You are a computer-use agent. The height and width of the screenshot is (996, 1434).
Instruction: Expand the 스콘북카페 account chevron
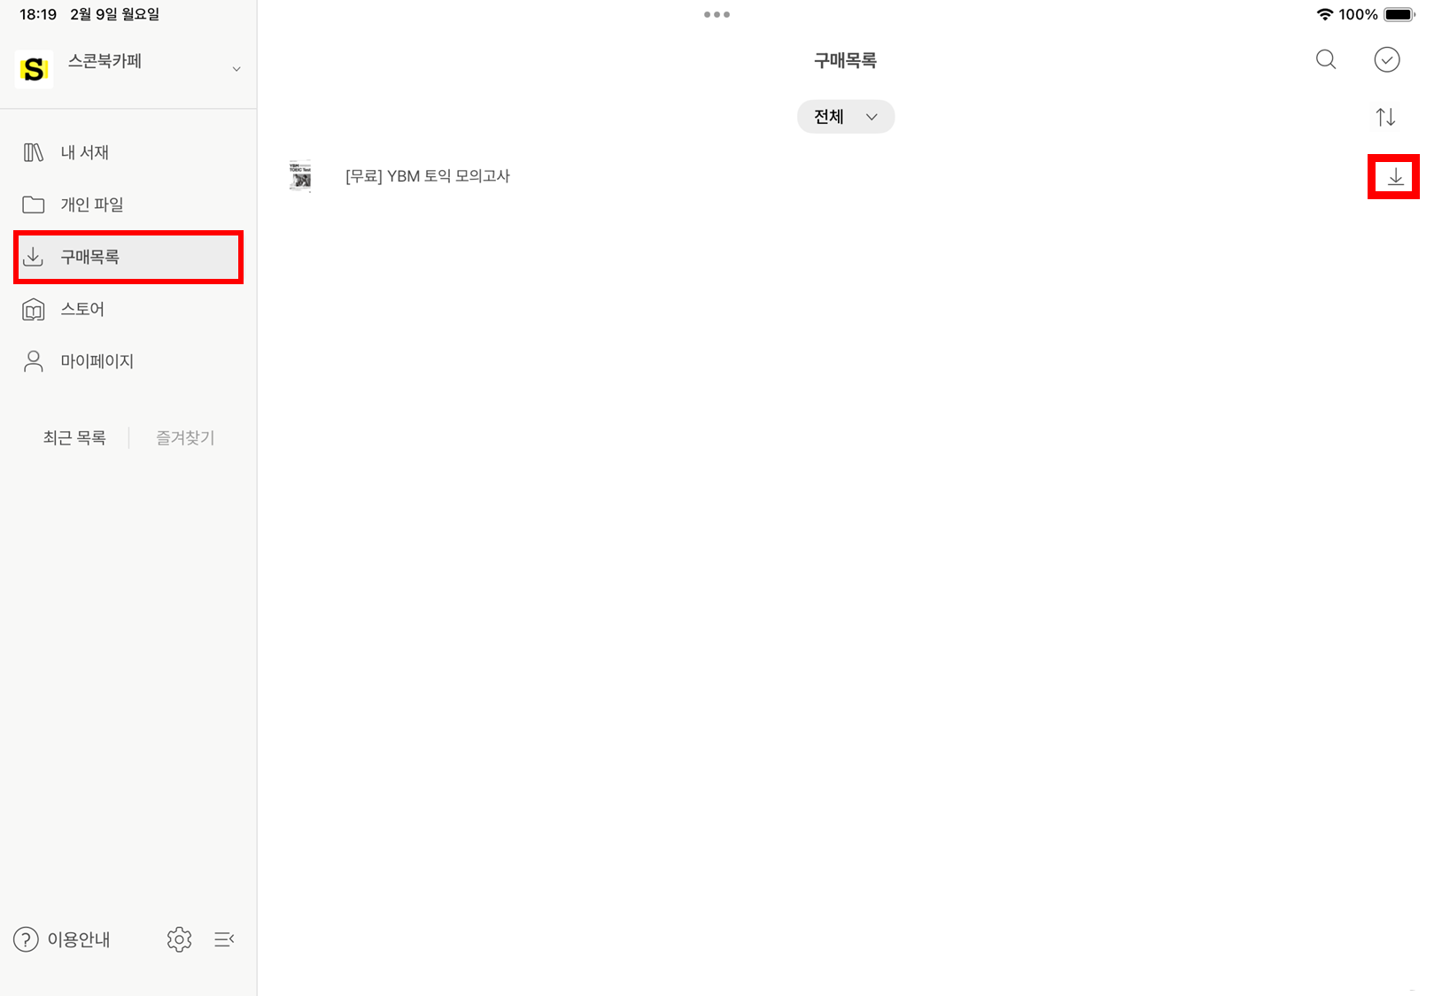tap(236, 69)
